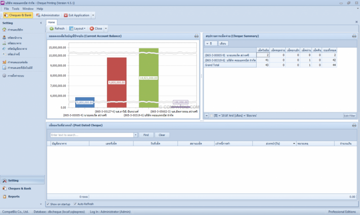Click the Clear button

[x=162, y=135]
